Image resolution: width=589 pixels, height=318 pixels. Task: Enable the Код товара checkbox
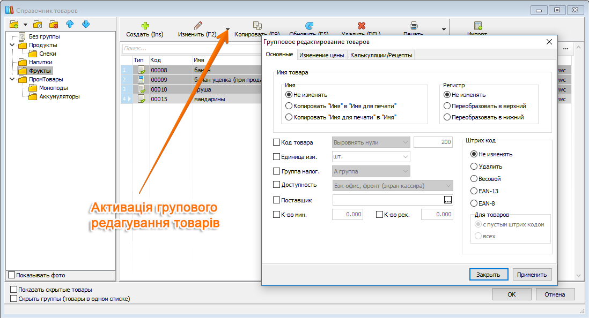pos(276,142)
